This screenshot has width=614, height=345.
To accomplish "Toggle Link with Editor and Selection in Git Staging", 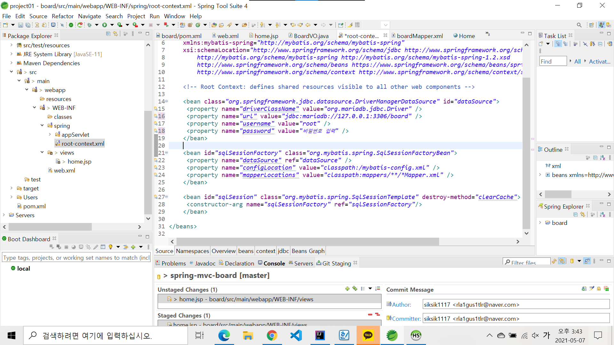I will [562, 261].
